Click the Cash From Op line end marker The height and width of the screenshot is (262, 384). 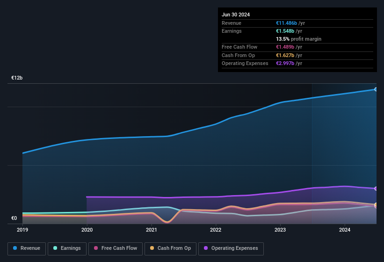(376, 204)
